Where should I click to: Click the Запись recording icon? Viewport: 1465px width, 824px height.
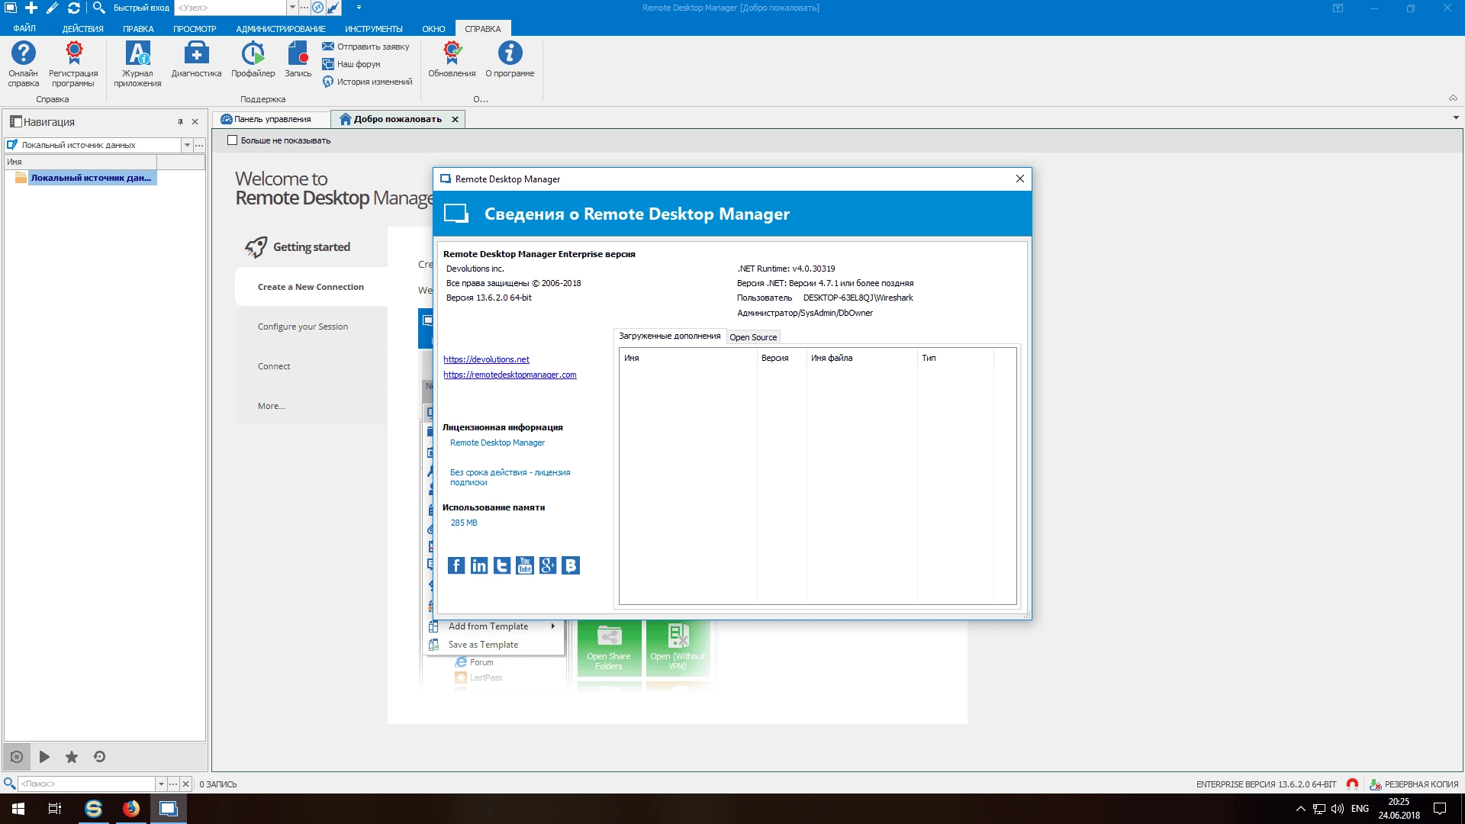pyautogui.click(x=298, y=60)
